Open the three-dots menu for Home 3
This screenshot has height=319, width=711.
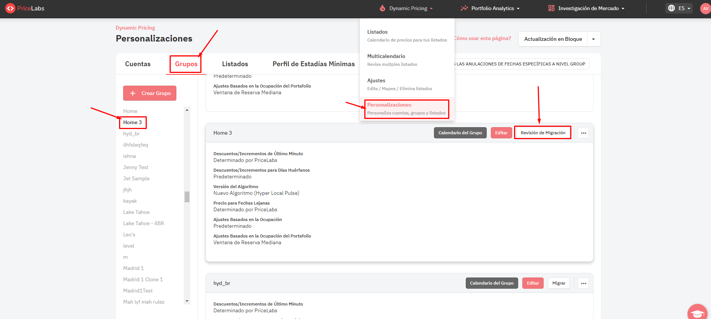click(x=583, y=133)
